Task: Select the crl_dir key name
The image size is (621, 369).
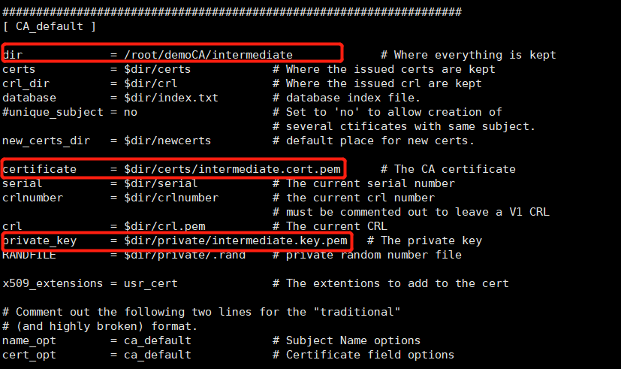Action: click(x=26, y=83)
